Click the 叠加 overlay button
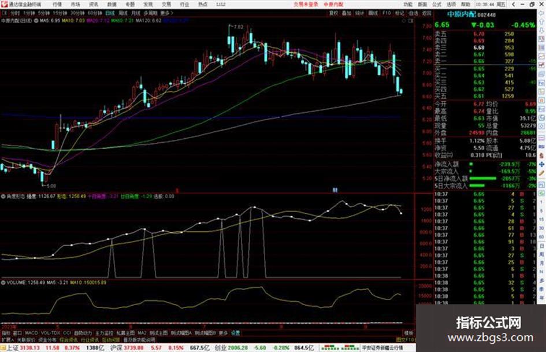546x352 pixels. 347,13
